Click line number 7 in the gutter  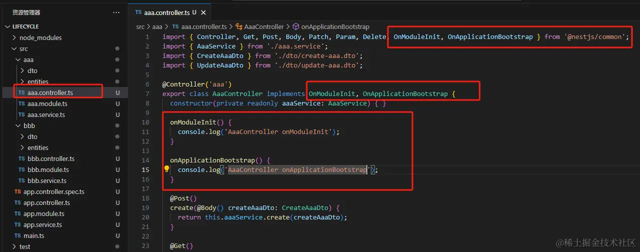click(147, 94)
